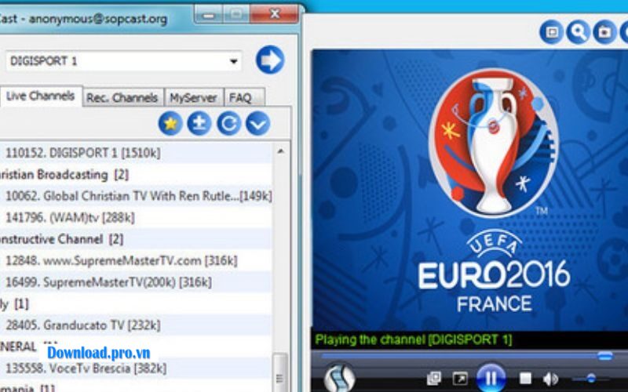Click the plus/minus expand-collapse icon
This screenshot has width=628, height=392.
click(x=199, y=124)
